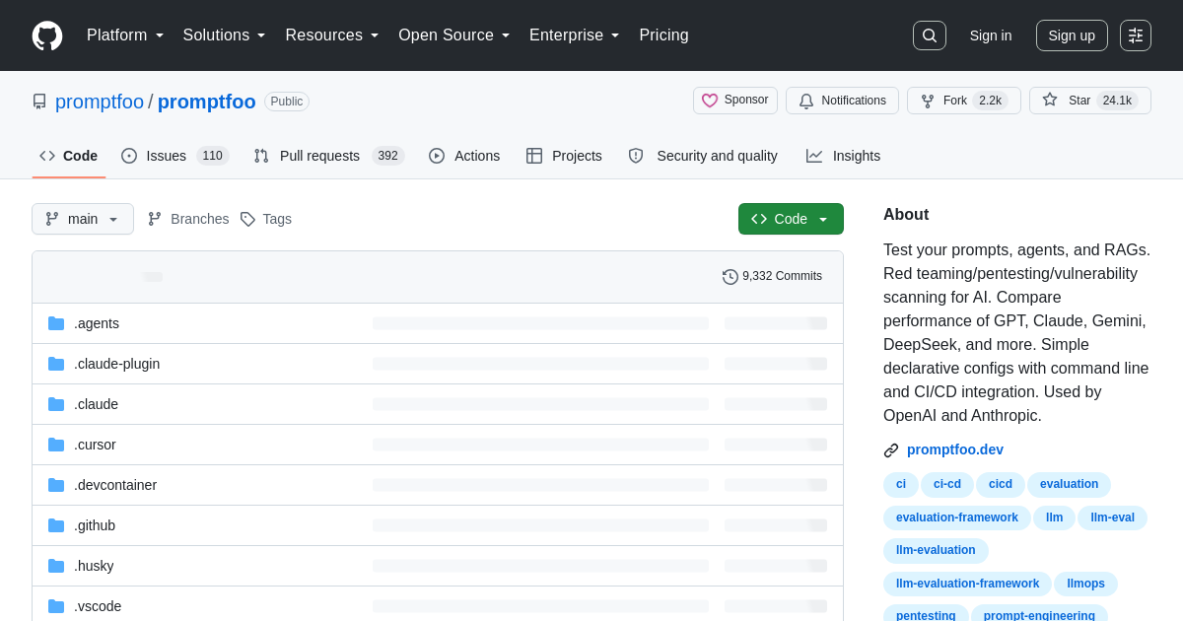Click the commit history clock icon

(x=731, y=277)
